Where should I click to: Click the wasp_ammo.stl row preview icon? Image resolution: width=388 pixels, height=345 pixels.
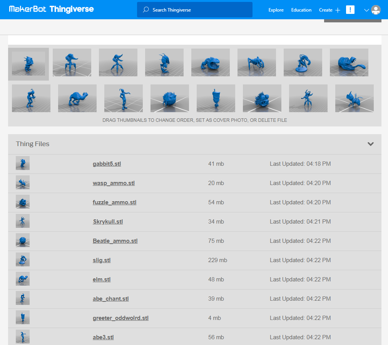point(23,182)
